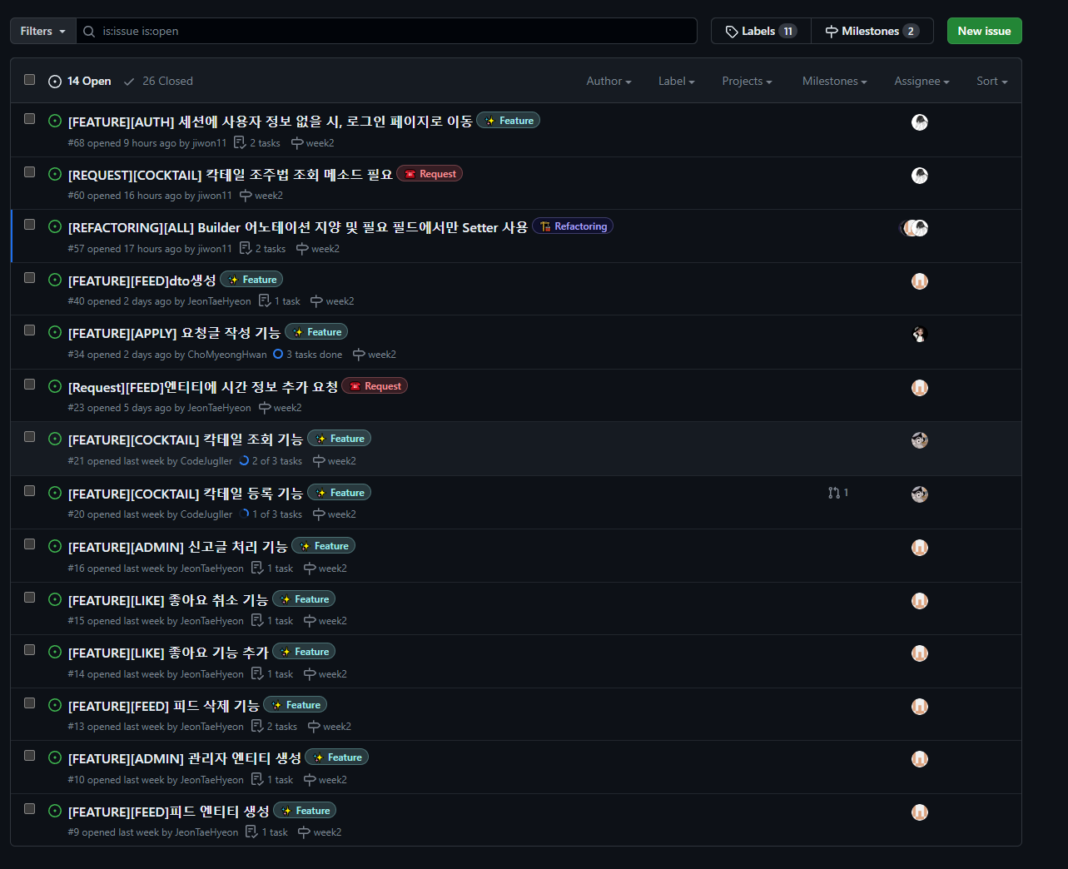Screen dimensions: 1068x869
Task: Click the milestone icon labeled week2 on issue #60
Action: pyautogui.click(x=246, y=195)
